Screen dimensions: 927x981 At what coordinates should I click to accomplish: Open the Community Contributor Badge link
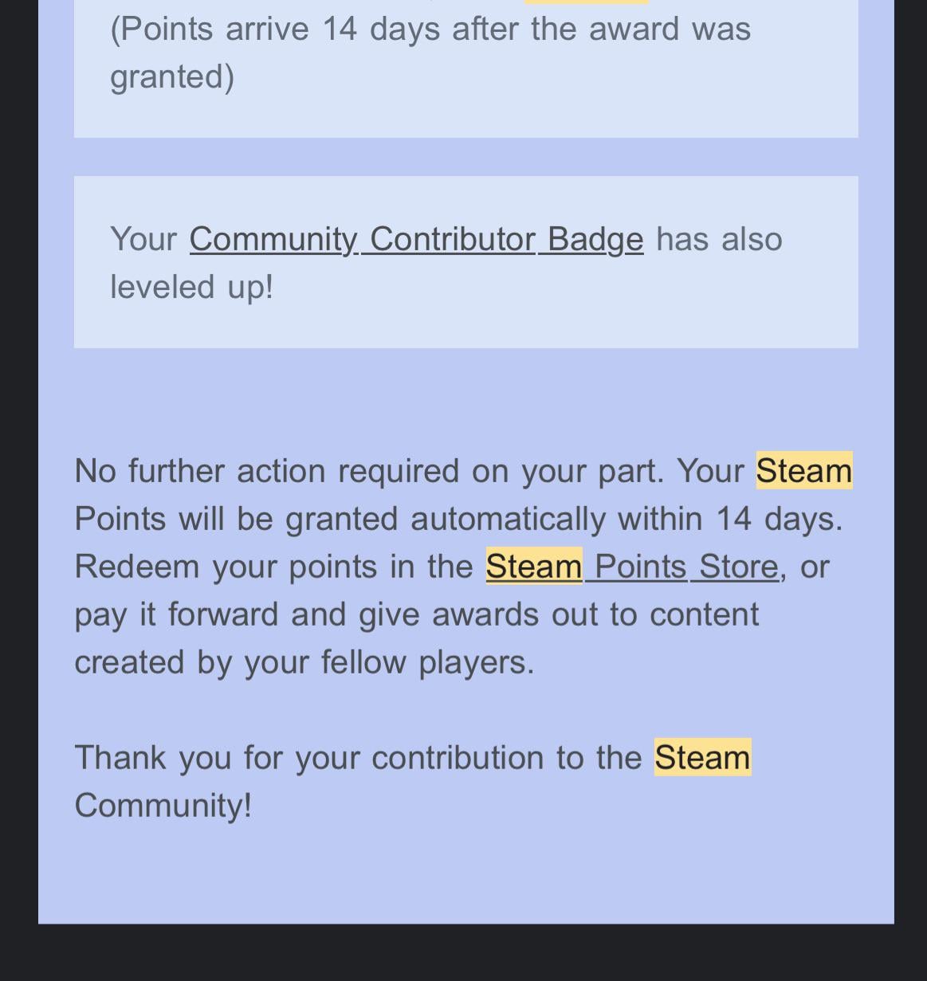(415, 239)
